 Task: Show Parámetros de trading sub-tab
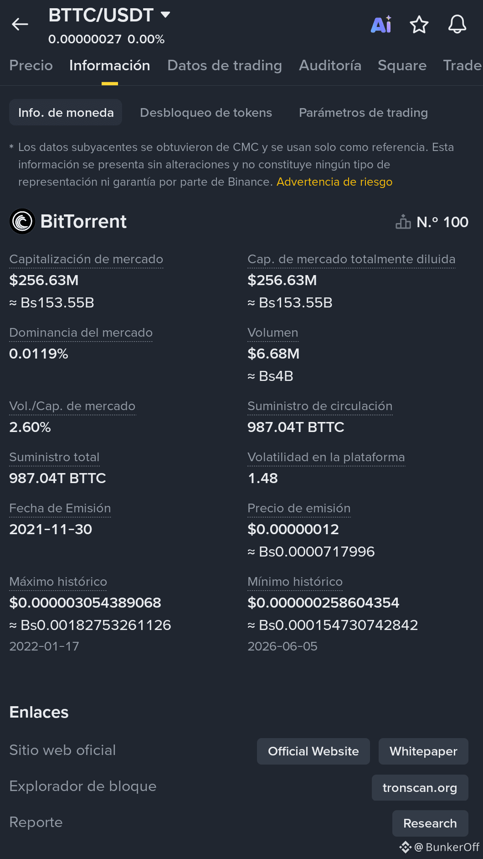tap(363, 113)
